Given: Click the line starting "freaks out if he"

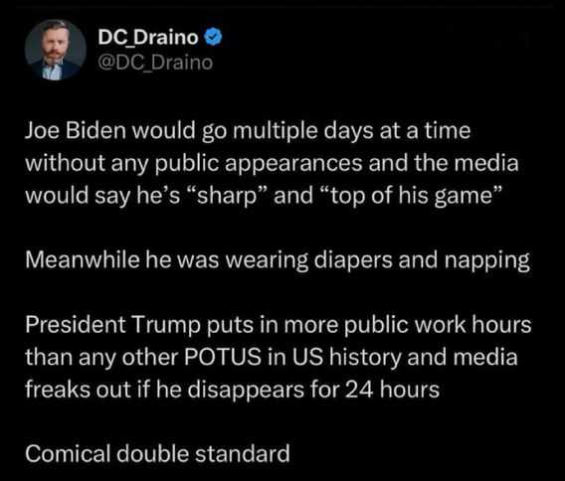Looking at the screenshot, I should click(x=232, y=390).
